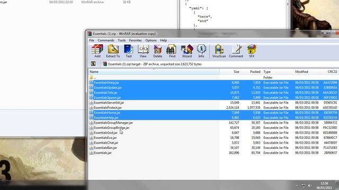Click the jar icon beside EssentialsGod.jar
339x190 pixels.
click(91, 132)
